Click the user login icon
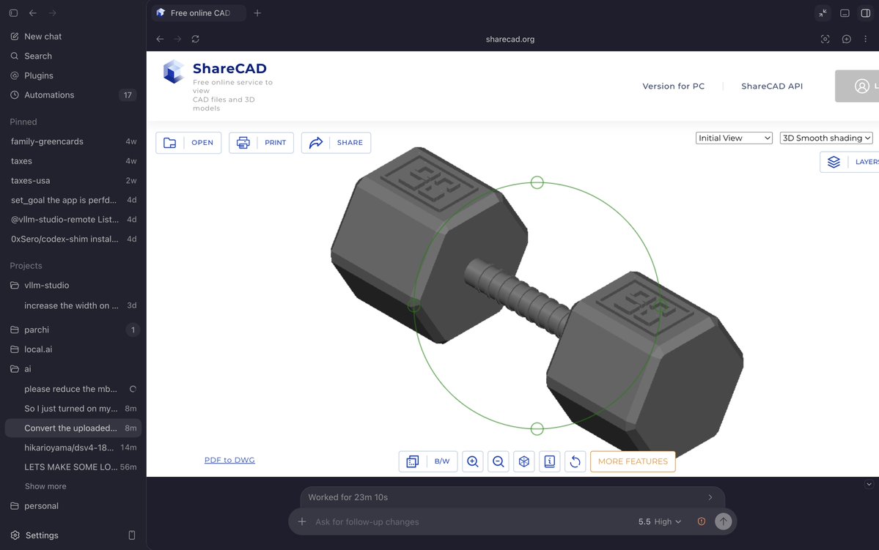The height and width of the screenshot is (550, 879). pyautogui.click(x=861, y=86)
